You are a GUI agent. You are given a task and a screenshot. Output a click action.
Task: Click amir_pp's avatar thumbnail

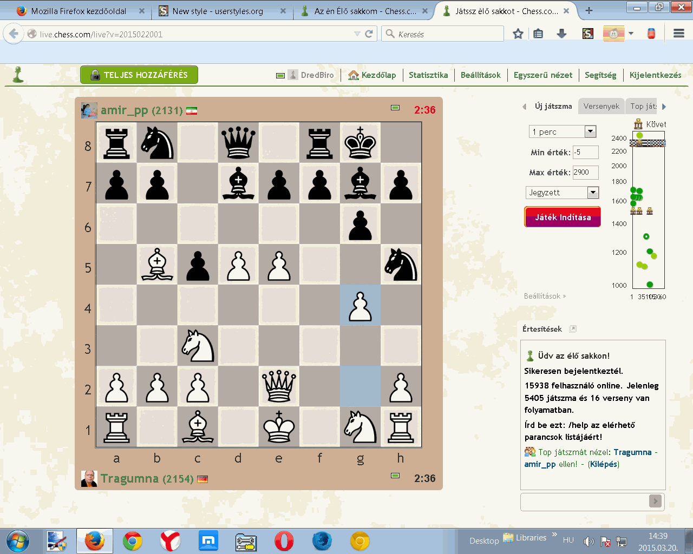point(89,110)
